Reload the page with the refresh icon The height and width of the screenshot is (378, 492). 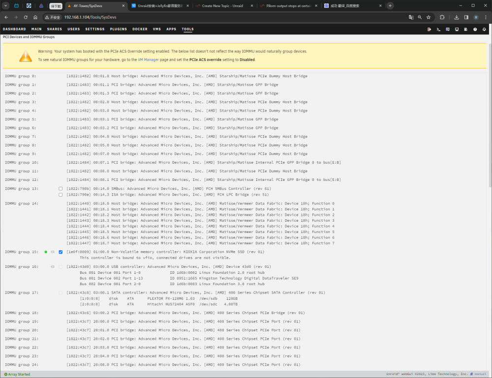pos(26,17)
